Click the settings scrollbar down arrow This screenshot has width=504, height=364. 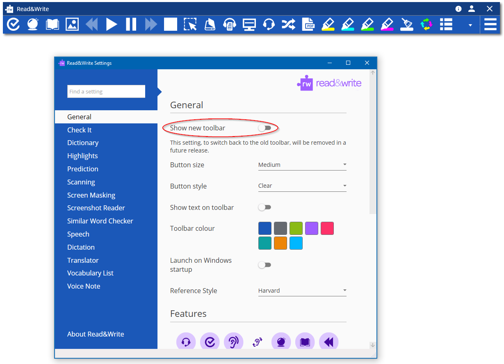pos(373,345)
